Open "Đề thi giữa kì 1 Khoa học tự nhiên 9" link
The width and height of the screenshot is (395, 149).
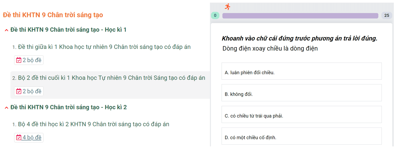tap(104, 47)
